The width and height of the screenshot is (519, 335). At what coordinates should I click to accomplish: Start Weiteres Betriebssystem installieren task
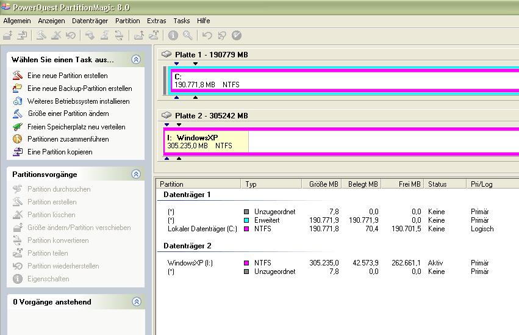click(79, 101)
